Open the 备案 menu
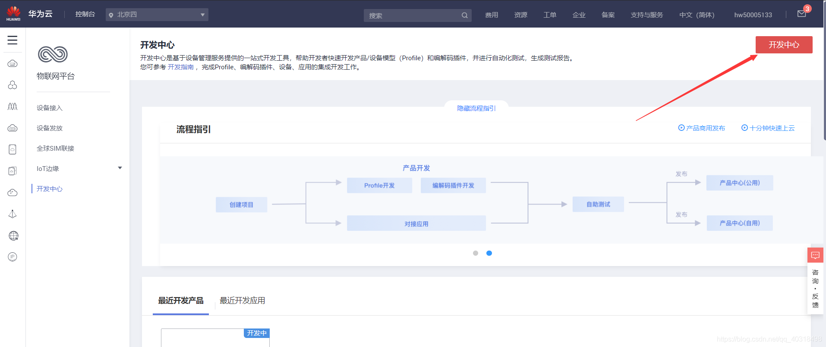The height and width of the screenshot is (347, 826). tap(608, 15)
